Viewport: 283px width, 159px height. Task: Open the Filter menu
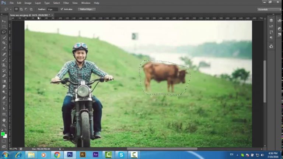coord(66,3)
